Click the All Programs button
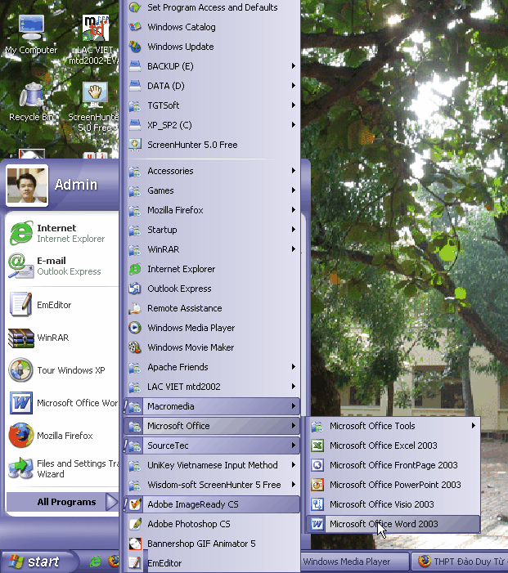The height and width of the screenshot is (573, 508). pyautogui.click(x=65, y=502)
